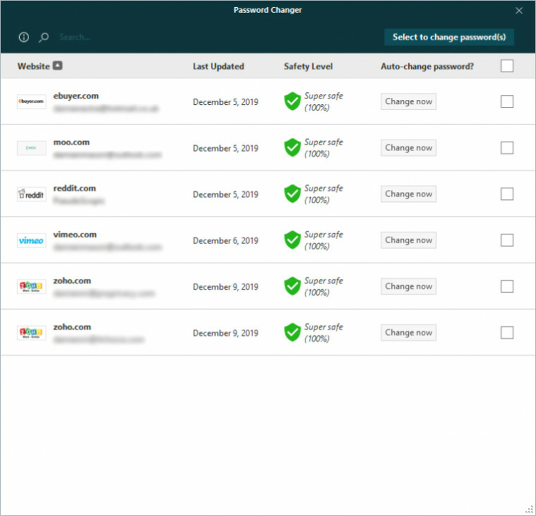536x516 pixels.
Task: Tick the vimeo.com checkbox
Action: tap(507, 240)
